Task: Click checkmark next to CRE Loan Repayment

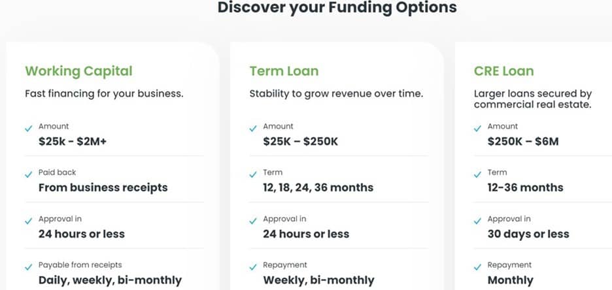Action: (478, 268)
